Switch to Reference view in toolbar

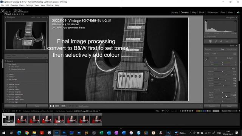(x=57, y=106)
